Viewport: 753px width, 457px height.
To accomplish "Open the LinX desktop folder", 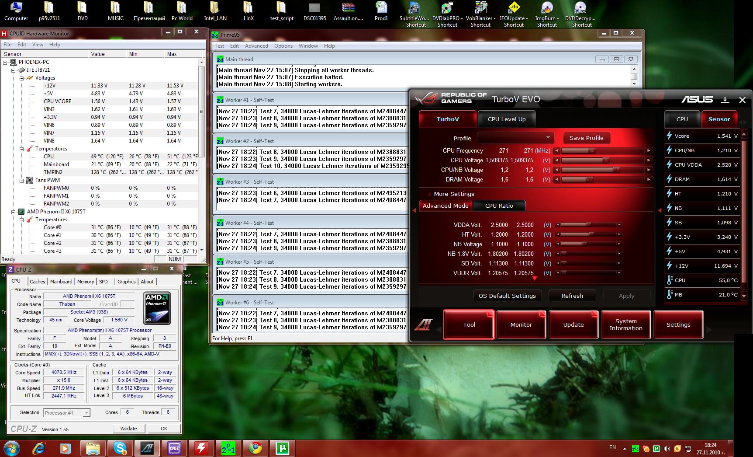I will point(249,11).
